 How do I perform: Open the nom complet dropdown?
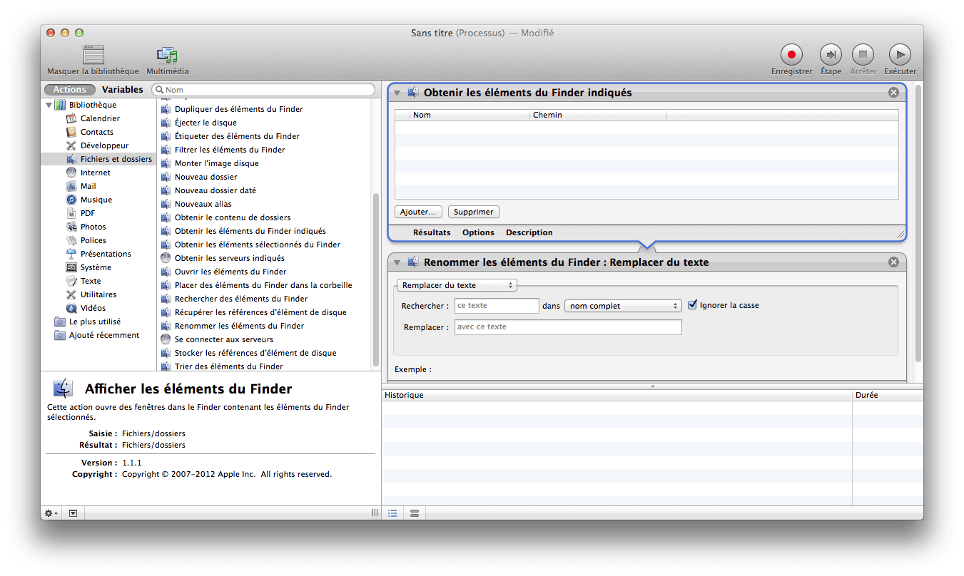point(623,306)
